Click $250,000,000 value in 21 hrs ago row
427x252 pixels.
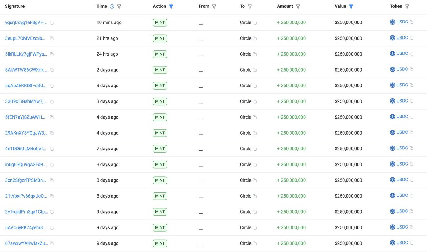348,38
